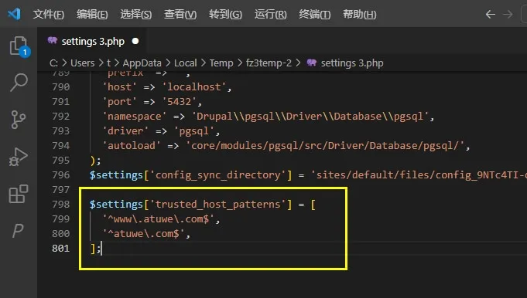Click the '5432' port value
This screenshot has height=298, width=527.
179,102
